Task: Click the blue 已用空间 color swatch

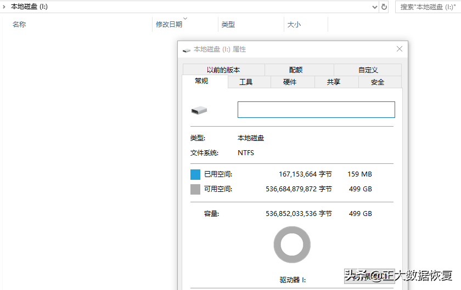Action: pyautogui.click(x=195, y=174)
